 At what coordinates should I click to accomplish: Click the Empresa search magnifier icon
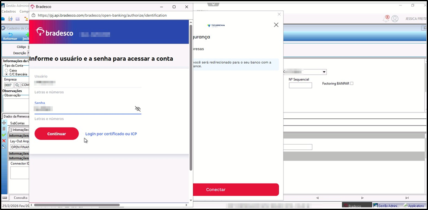pos(18,85)
